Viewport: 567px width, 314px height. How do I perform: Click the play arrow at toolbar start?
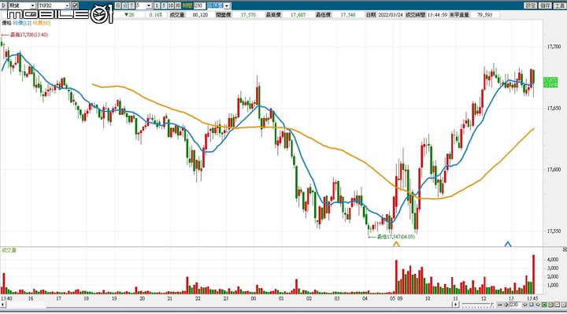pos(4,6)
